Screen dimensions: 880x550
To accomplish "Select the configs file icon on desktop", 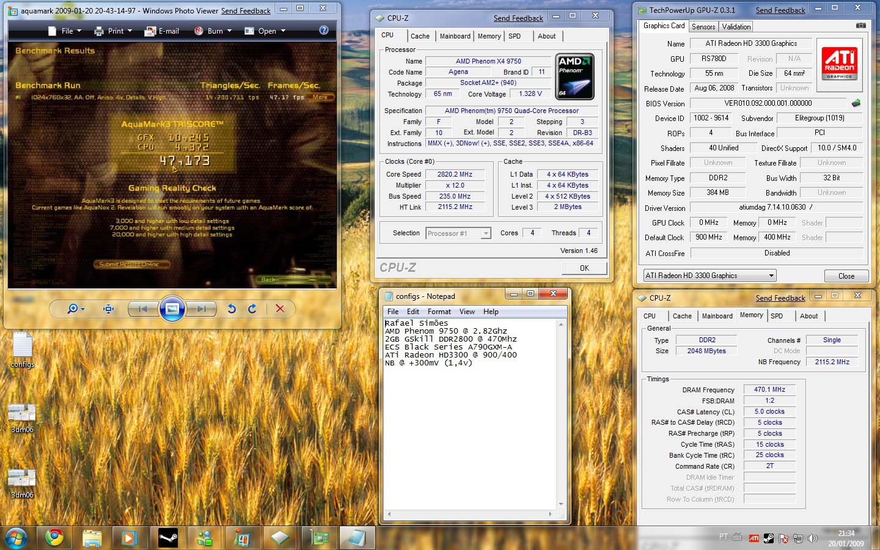I will click(22, 350).
